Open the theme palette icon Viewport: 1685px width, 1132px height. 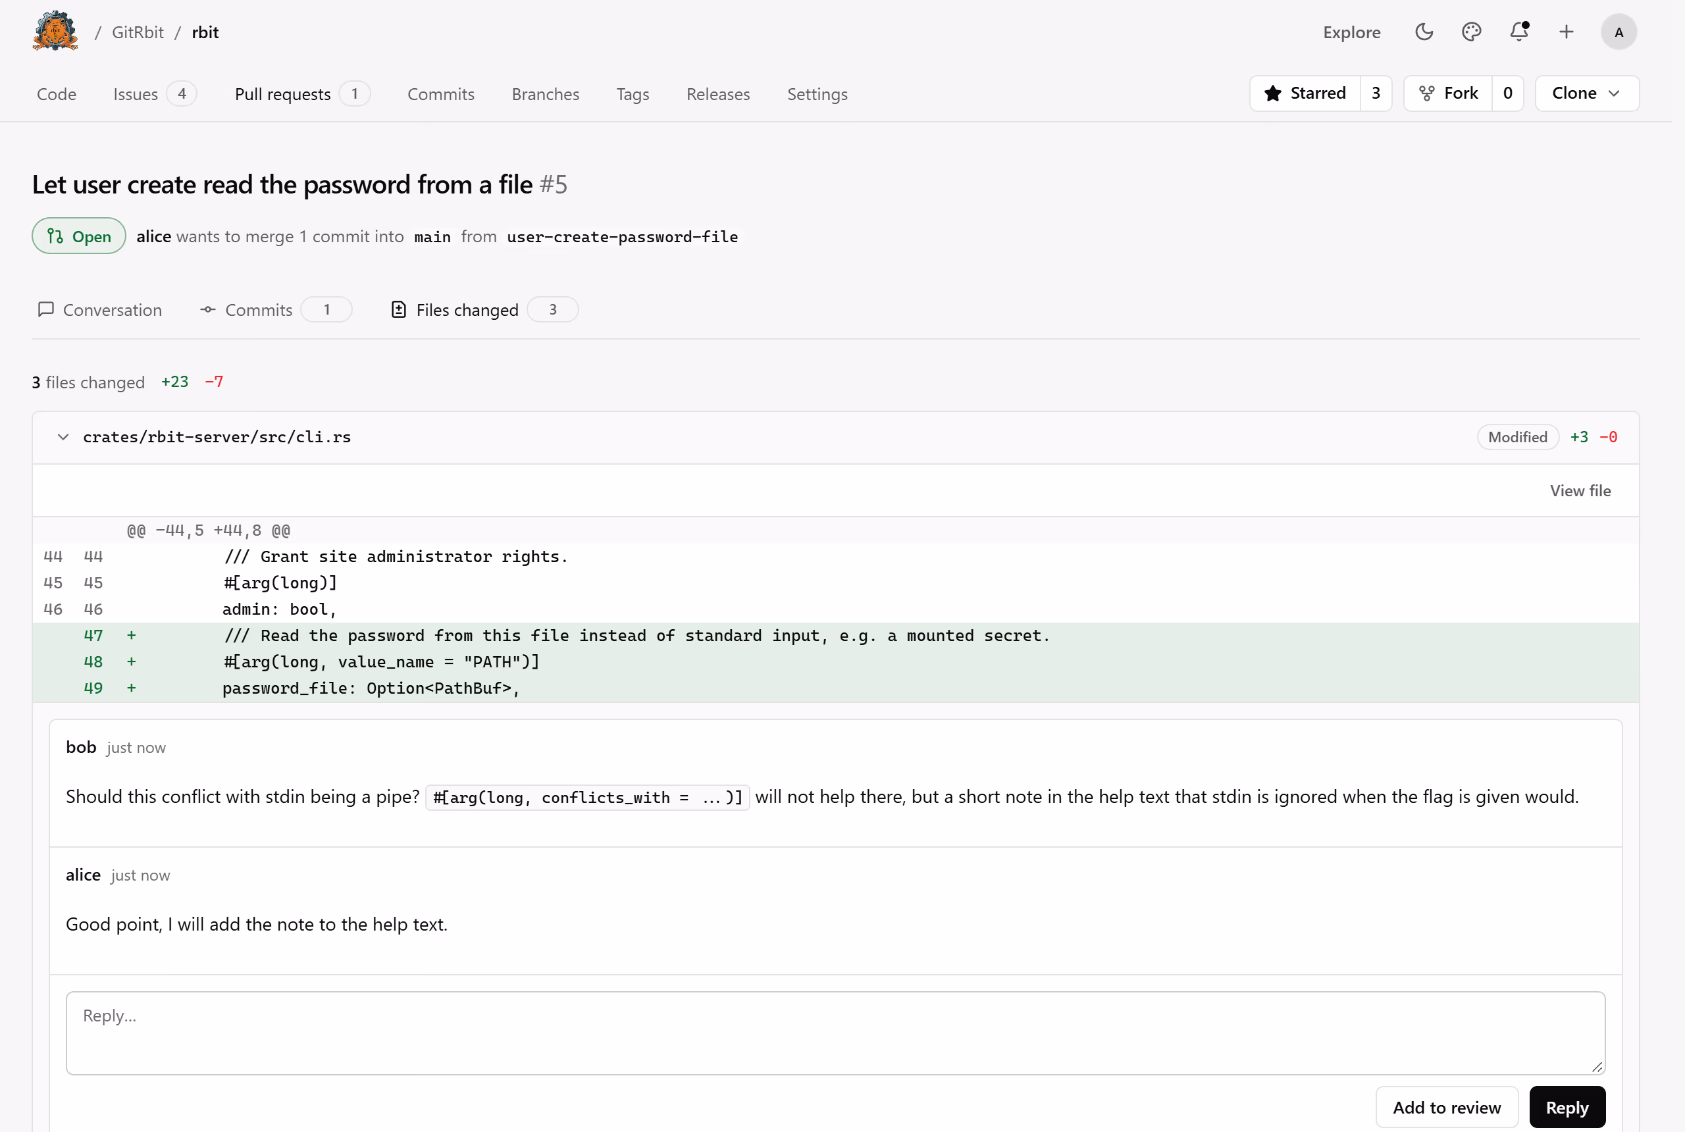click(1470, 32)
